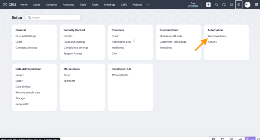Click the UPGRADE link
260x140 pixels.
pos(193,6)
